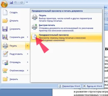This screenshot has width=108, height=96.
Task: Click the checklist icon for Подготовить
Action: (x=5, y=54)
